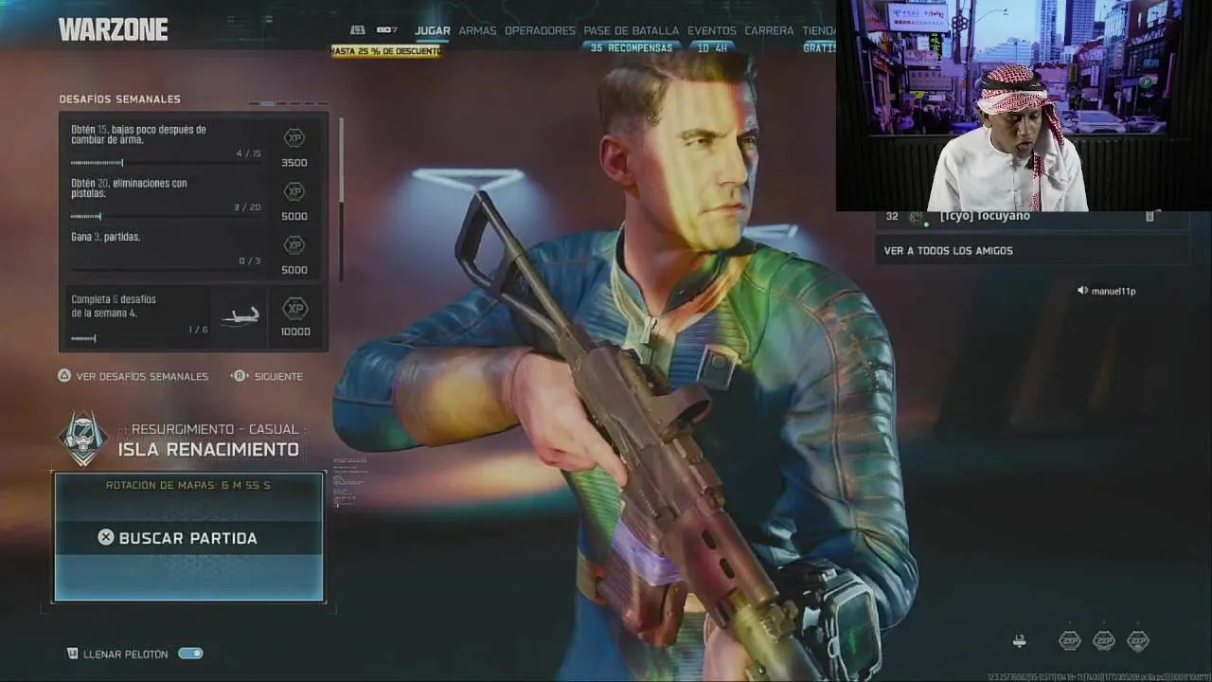The width and height of the screenshot is (1212, 682).
Task: Click the streamer webcam overlay
Action: pyautogui.click(x=1024, y=105)
